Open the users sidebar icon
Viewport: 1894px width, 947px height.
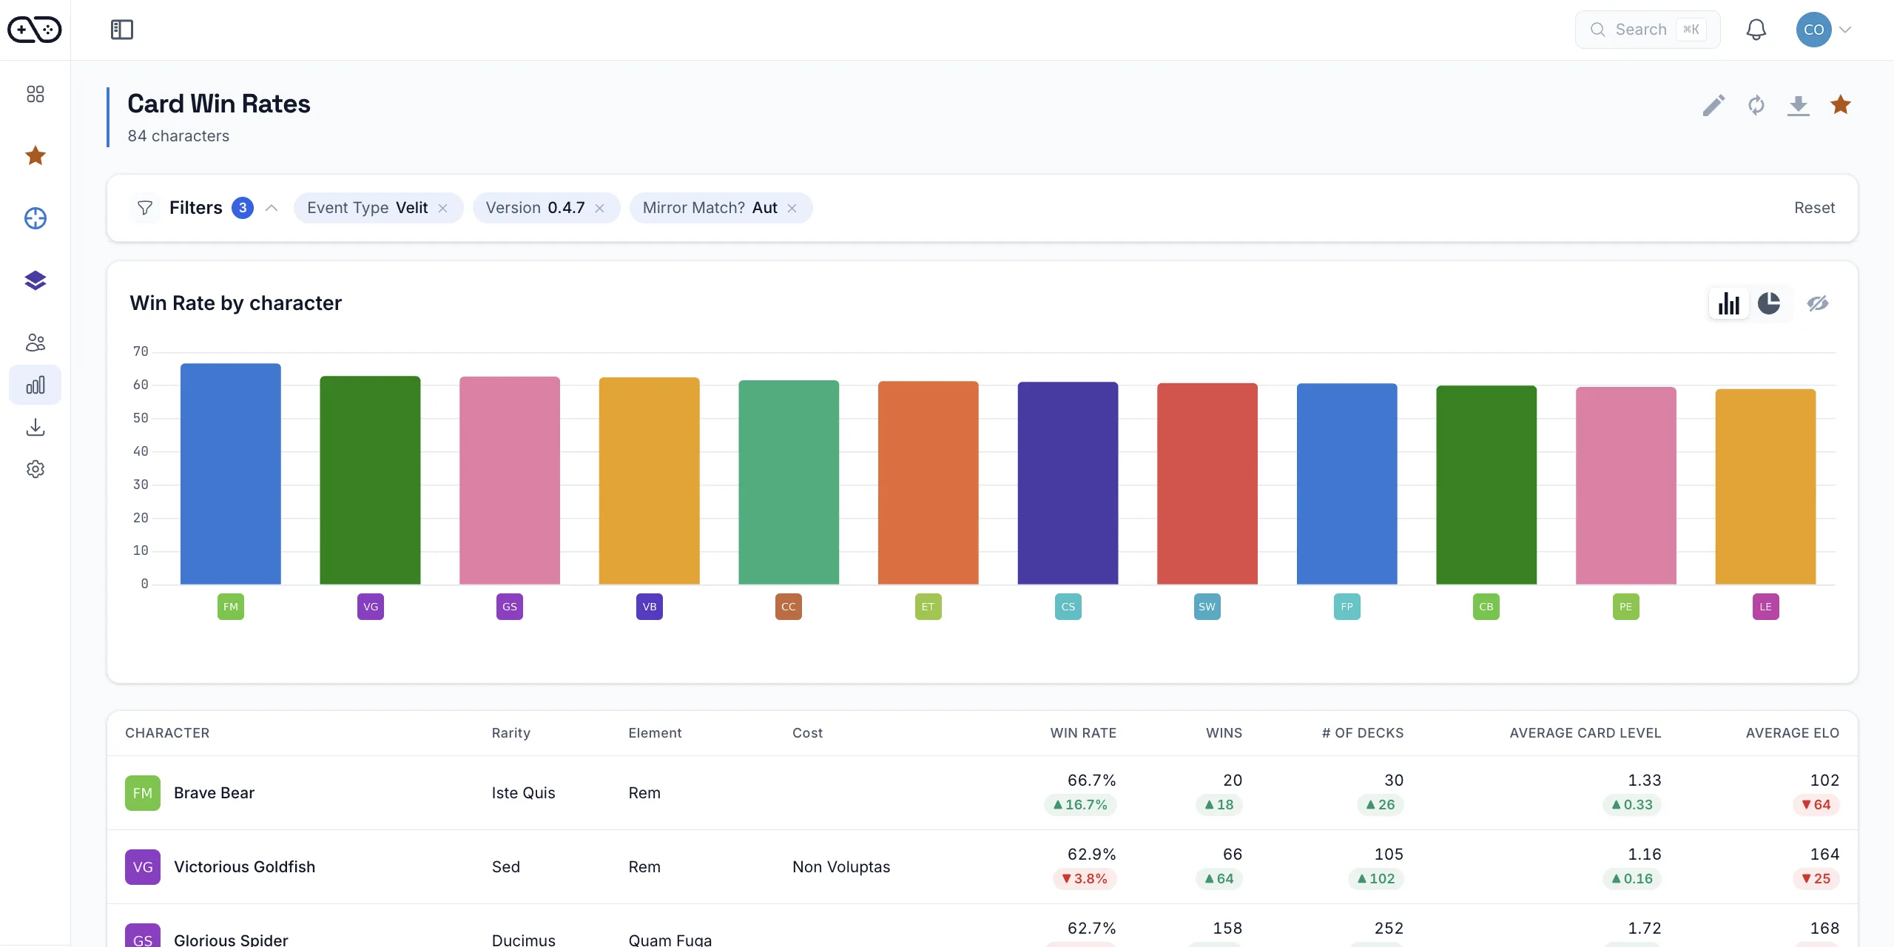(36, 343)
